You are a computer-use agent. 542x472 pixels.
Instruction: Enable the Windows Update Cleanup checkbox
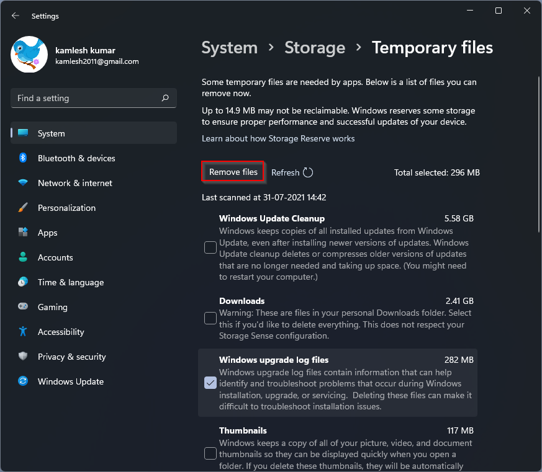[x=210, y=248]
